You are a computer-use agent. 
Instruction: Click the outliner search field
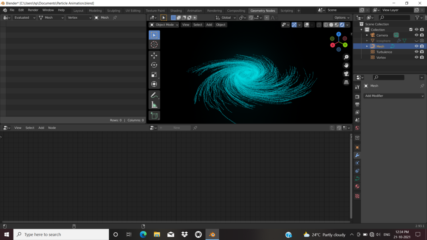point(394,18)
